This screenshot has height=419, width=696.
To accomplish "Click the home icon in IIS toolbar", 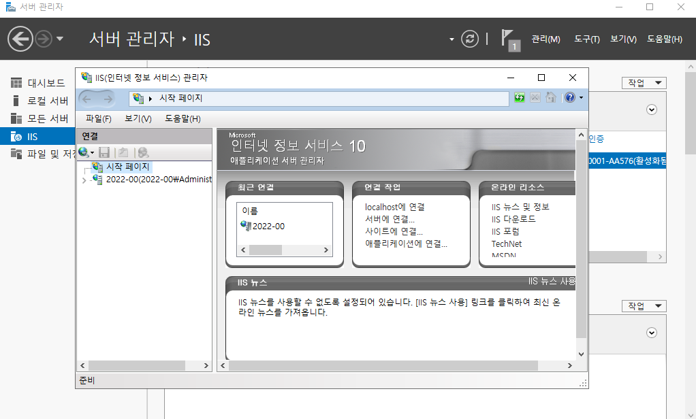I will point(551,97).
